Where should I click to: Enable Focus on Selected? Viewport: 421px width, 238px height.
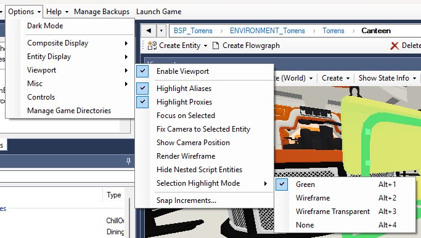coord(204,116)
